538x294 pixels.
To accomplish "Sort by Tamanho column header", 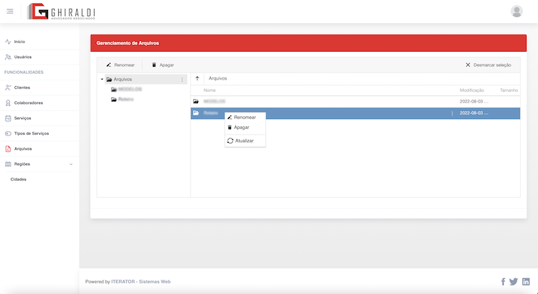I will 509,90.
